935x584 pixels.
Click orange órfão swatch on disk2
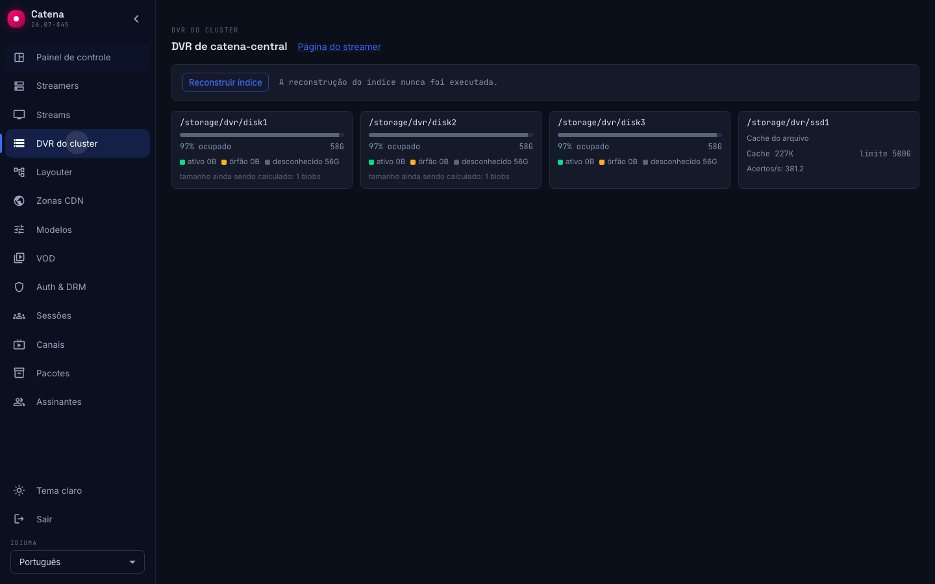coord(413,162)
